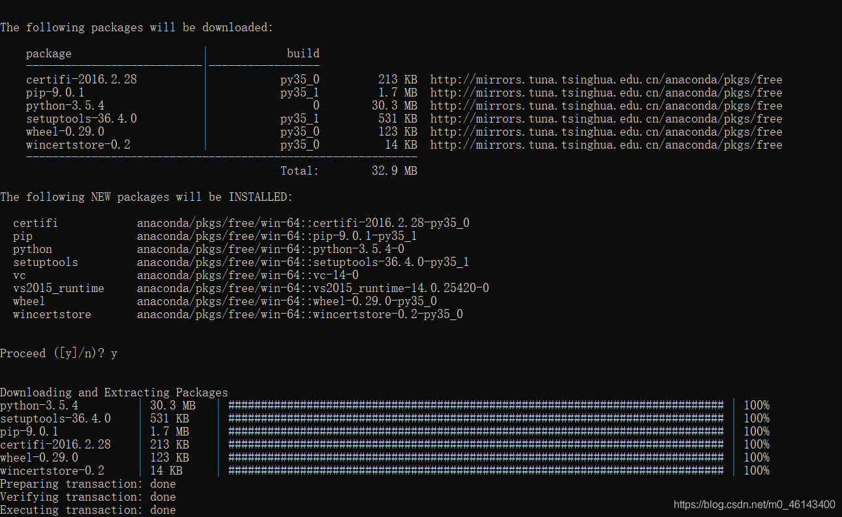Click the 'vc' package name in install list
842x517 pixels.
(20, 275)
